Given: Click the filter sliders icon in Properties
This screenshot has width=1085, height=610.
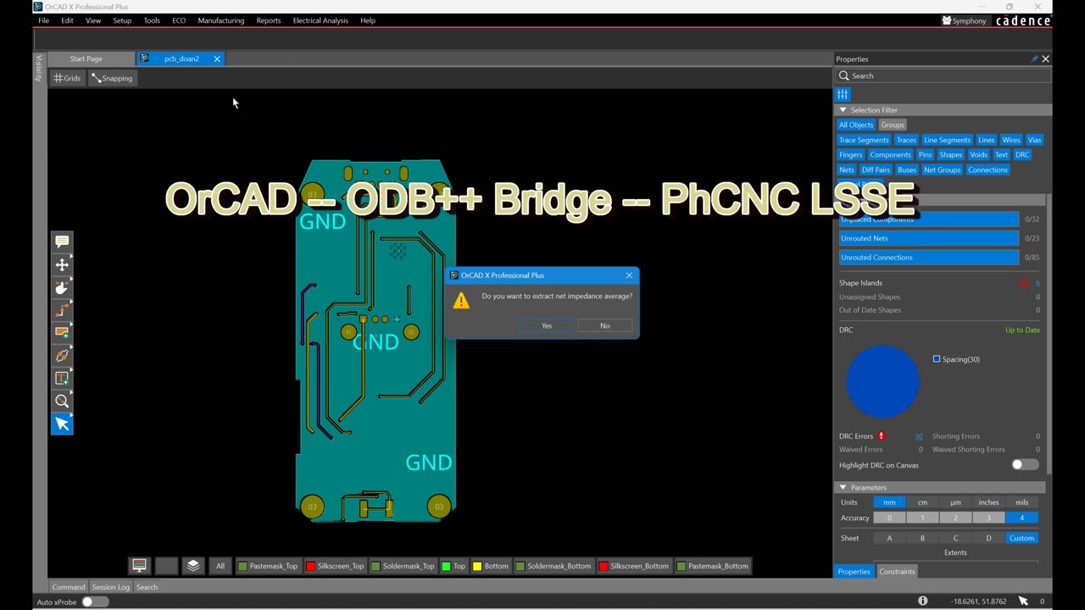Looking at the screenshot, I should pos(843,94).
